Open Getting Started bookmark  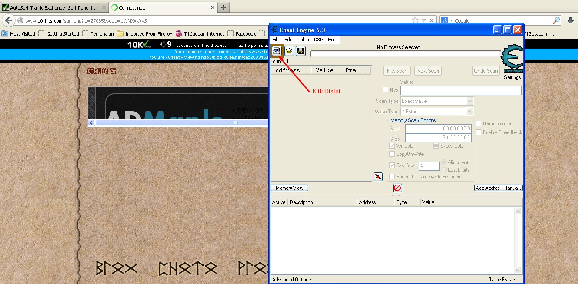tap(59, 34)
